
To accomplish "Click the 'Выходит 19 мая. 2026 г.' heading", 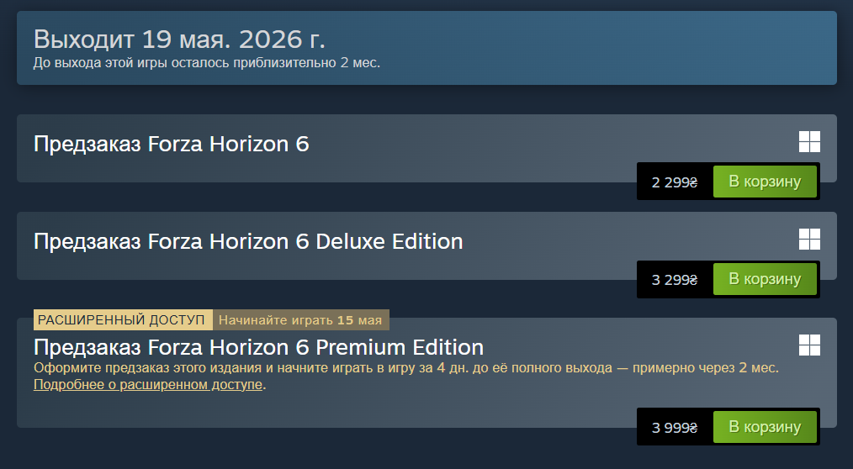I will click(x=179, y=39).
